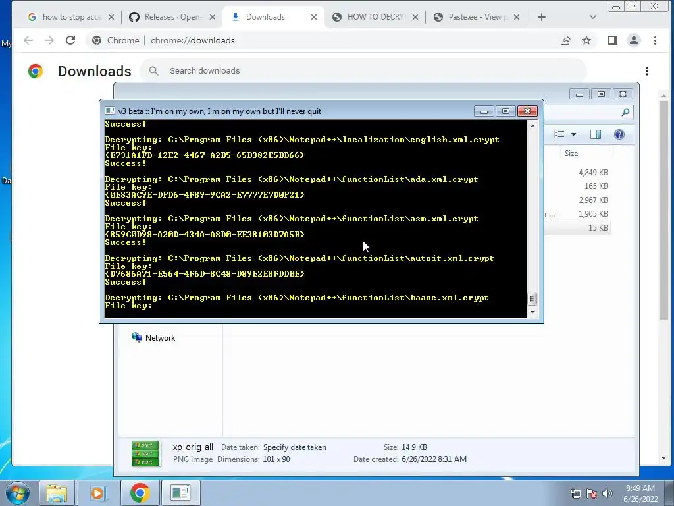Viewport: 674px width, 506px height.
Task: Click the Chrome site info icon
Action: tap(97, 40)
